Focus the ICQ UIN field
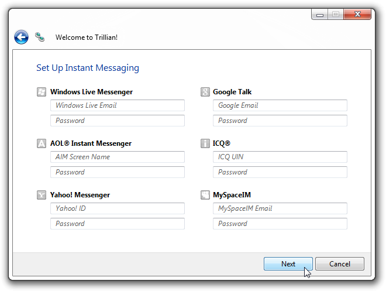The height and width of the screenshot is (291, 386). (x=280, y=157)
